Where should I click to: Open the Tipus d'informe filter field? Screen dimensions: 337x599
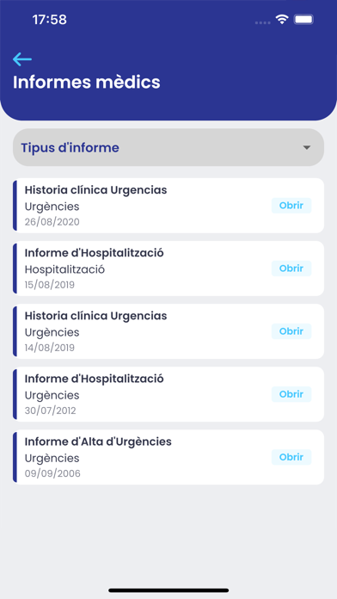point(168,147)
